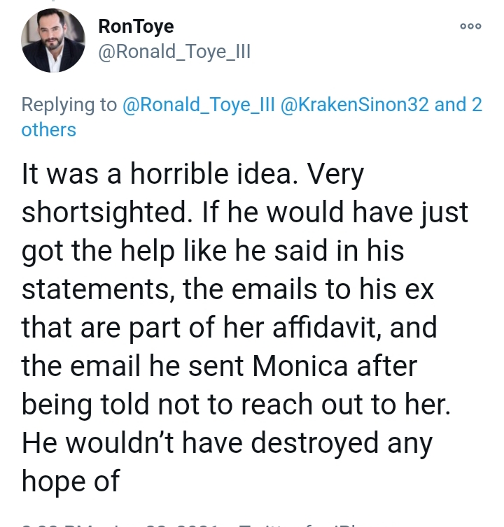The image size is (504, 527).
Task: Click the RonToye display name
Action: [x=136, y=27]
